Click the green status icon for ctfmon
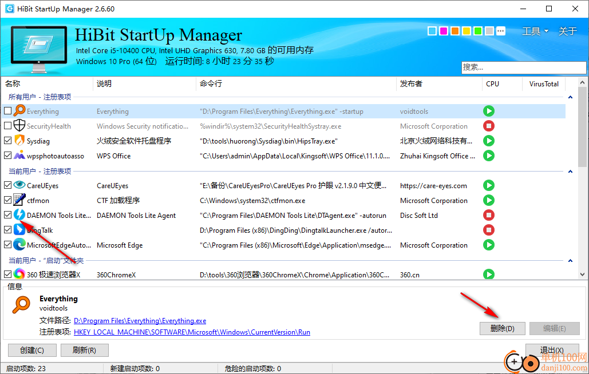 click(488, 200)
